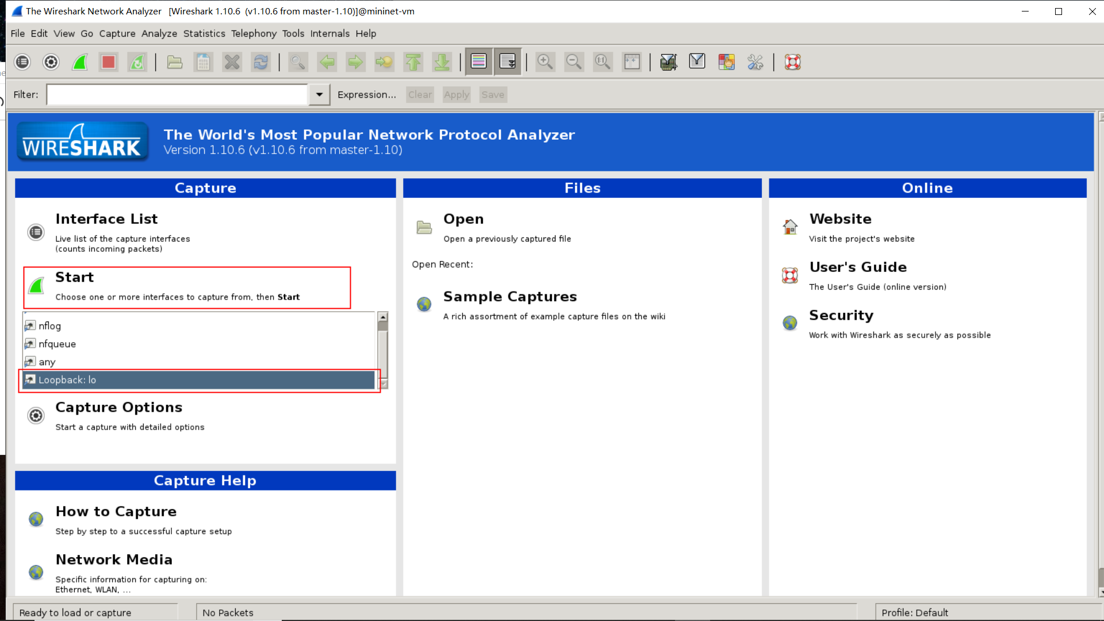Open display filters toolbar icon
Image resolution: width=1104 pixels, height=621 pixels.
click(x=697, y=62)
